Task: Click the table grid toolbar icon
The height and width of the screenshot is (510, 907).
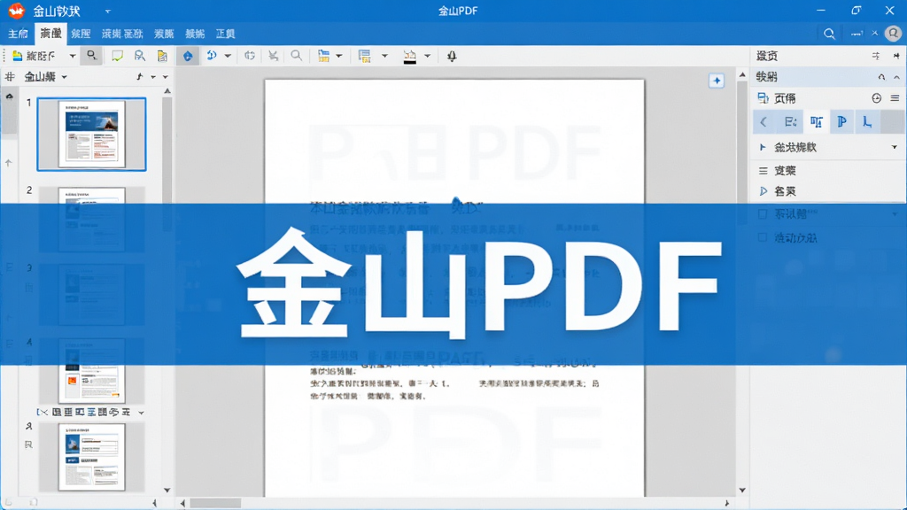Action: 364,56
